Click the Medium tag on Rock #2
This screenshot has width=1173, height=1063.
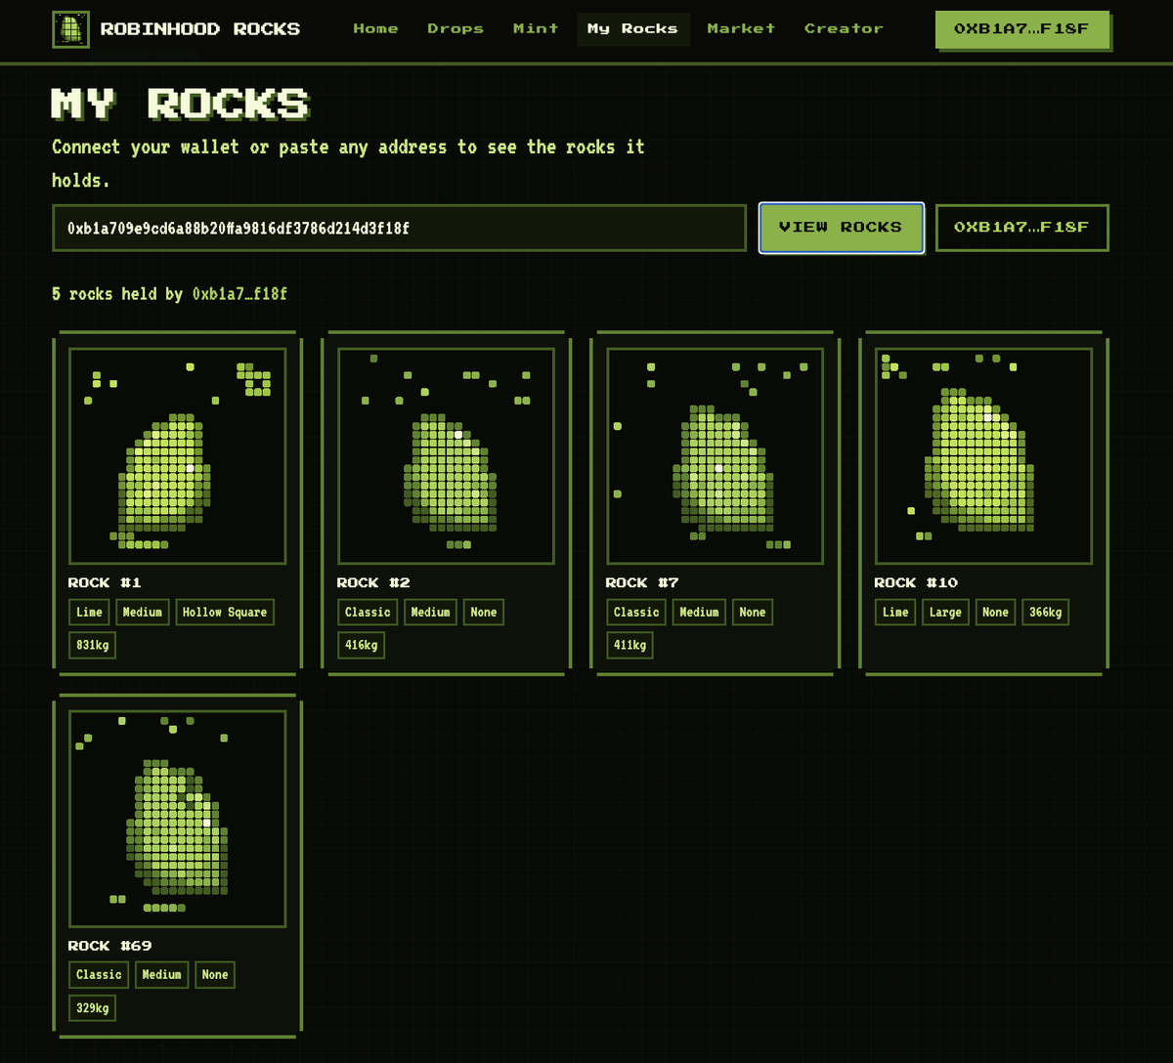(431, 613)
